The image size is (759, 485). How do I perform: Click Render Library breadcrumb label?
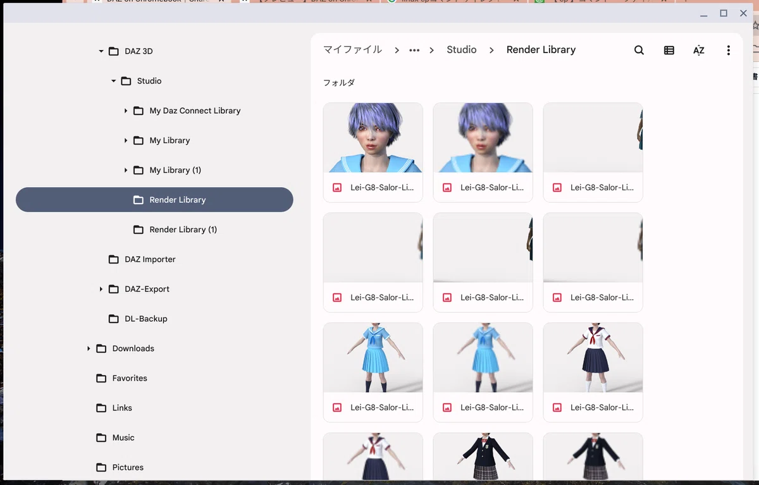tap(541, 49)
